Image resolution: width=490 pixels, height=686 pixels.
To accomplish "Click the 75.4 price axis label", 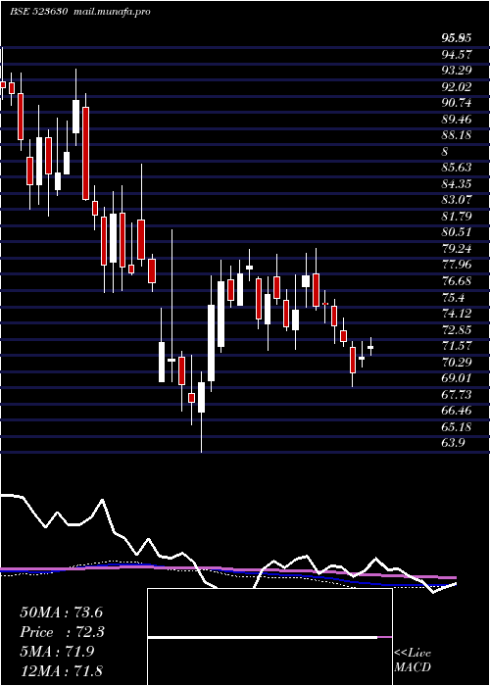I will click(453, 297).
